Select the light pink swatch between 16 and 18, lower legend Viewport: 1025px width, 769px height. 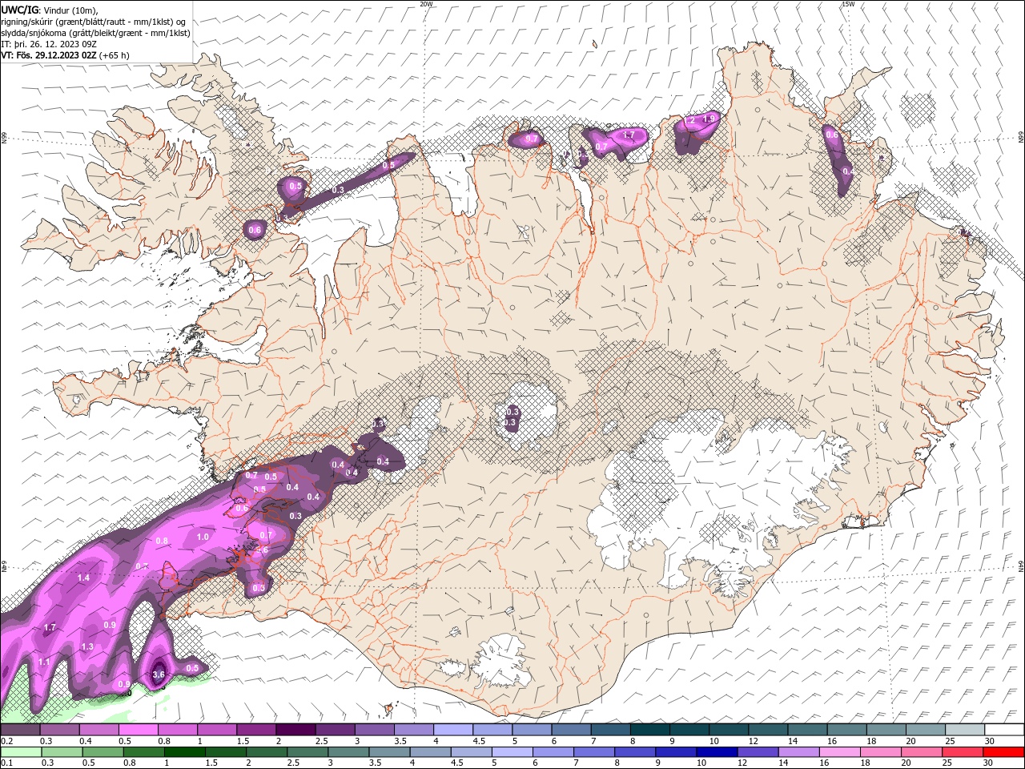click(x=840, y=752)
